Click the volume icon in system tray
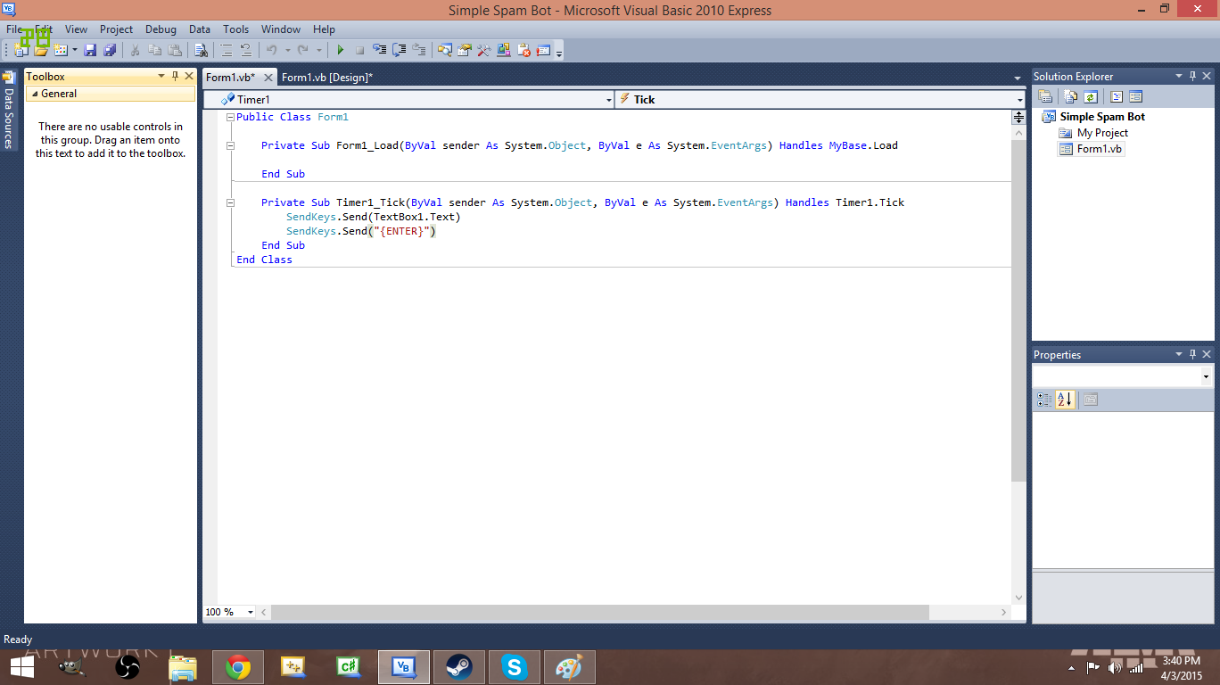 [1115, 667]
